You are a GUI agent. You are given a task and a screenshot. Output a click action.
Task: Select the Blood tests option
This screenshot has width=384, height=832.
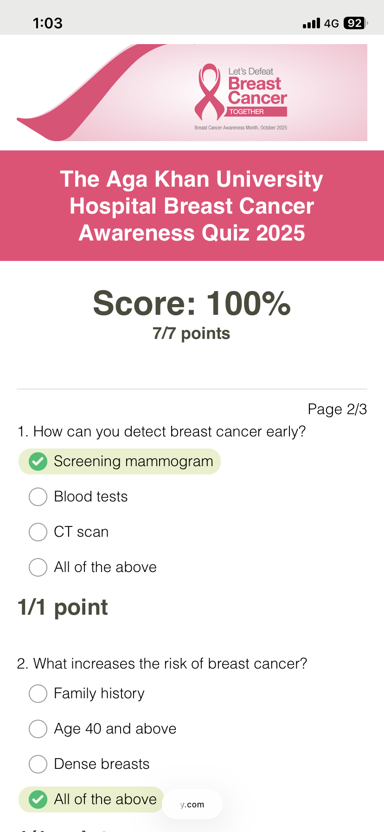(38, 496)
